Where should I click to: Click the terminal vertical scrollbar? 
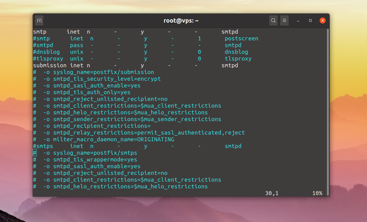click(x=328, y=112)
